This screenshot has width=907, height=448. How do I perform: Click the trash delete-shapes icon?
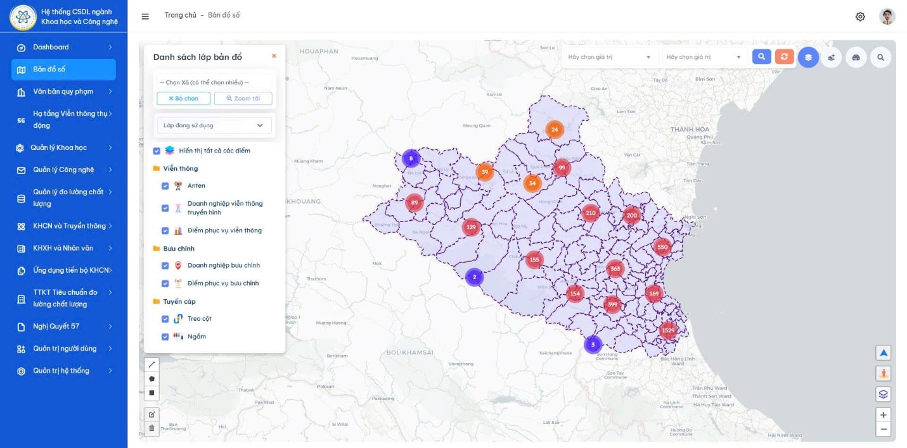coord(151,428)
